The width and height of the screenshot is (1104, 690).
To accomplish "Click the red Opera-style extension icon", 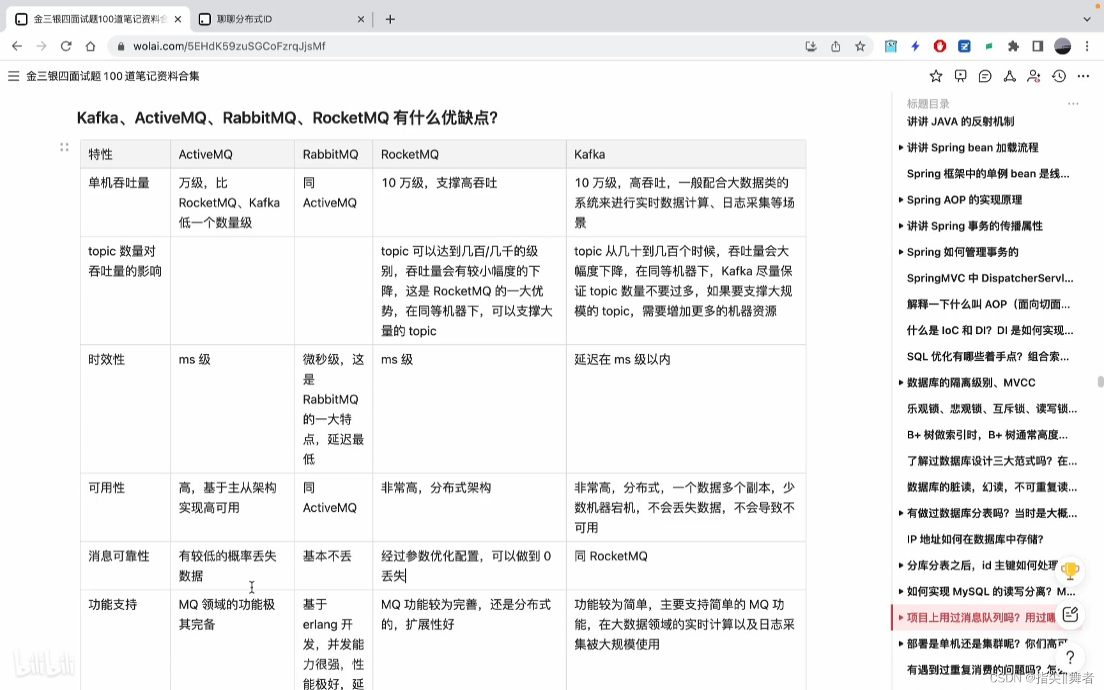I will 940,46.
